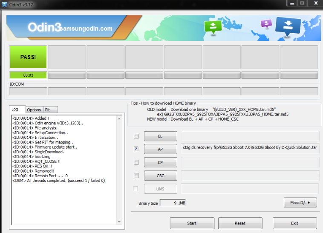Screen dimensions: 323x233
Task: Click the log scrollbar up arrow
Action: pos(119,119)
